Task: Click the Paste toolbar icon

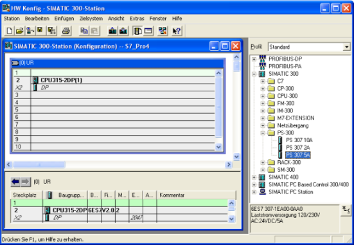Action: (95, 31)
